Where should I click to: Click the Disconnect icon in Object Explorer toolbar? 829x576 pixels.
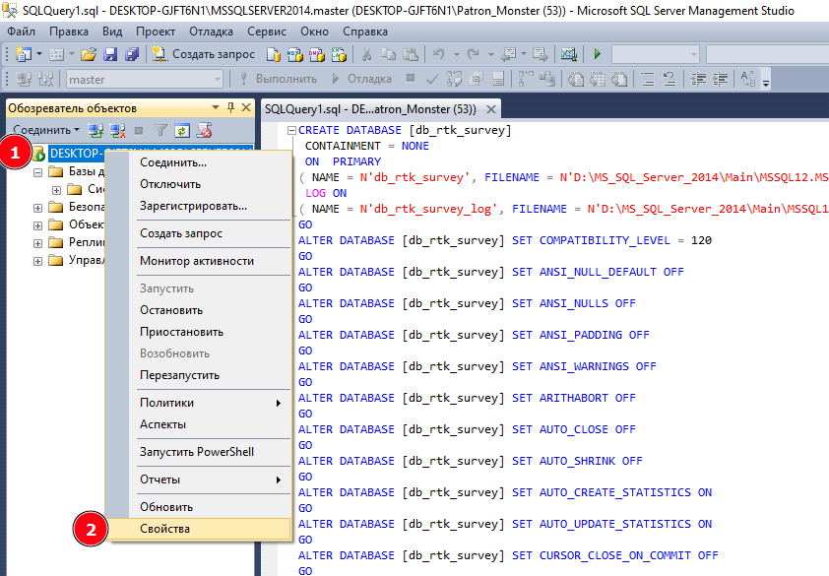(x=117, y=130)
